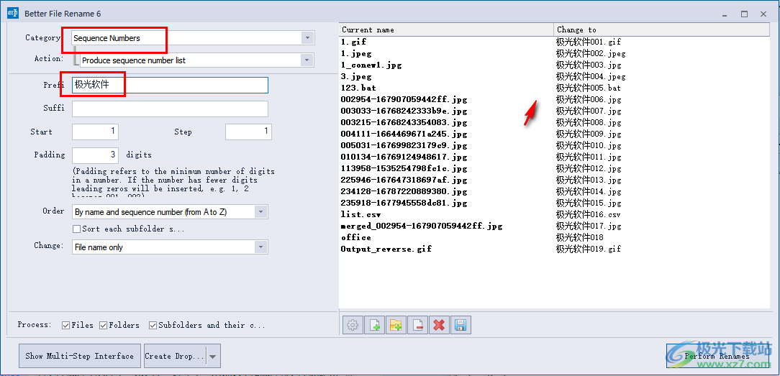
Task: Click the Padding digits field
Action: [x=95, y=155]
